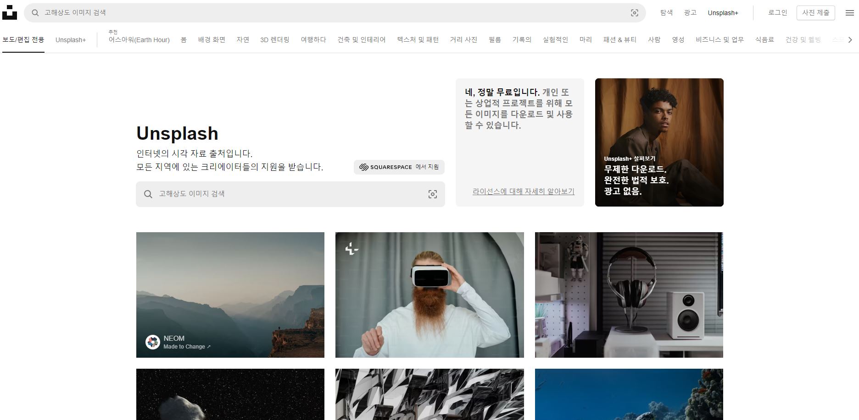Screen dimensions: 859x420
Task: Open the headphones and speaker photo
Action: pyautogui.click(x=629, y=295)
